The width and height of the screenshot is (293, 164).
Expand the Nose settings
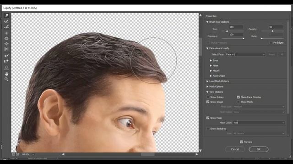pyautogui.click(x=211, y=66)
